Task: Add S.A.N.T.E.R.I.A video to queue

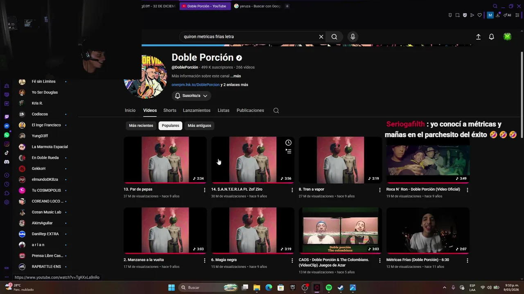Action: [x=289, y=151]
